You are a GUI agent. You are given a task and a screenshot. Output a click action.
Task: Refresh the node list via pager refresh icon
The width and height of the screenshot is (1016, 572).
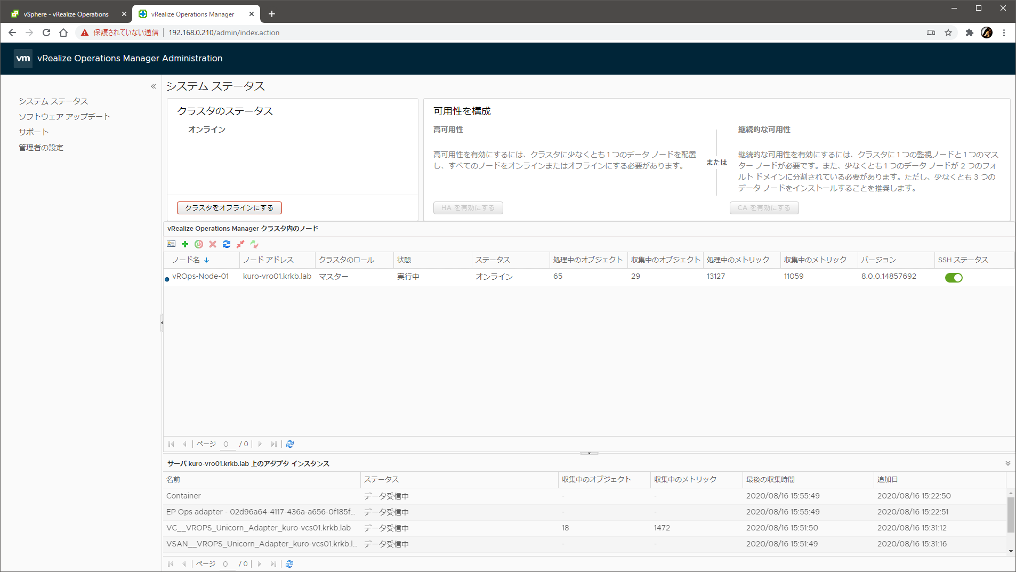coord(290,444)
